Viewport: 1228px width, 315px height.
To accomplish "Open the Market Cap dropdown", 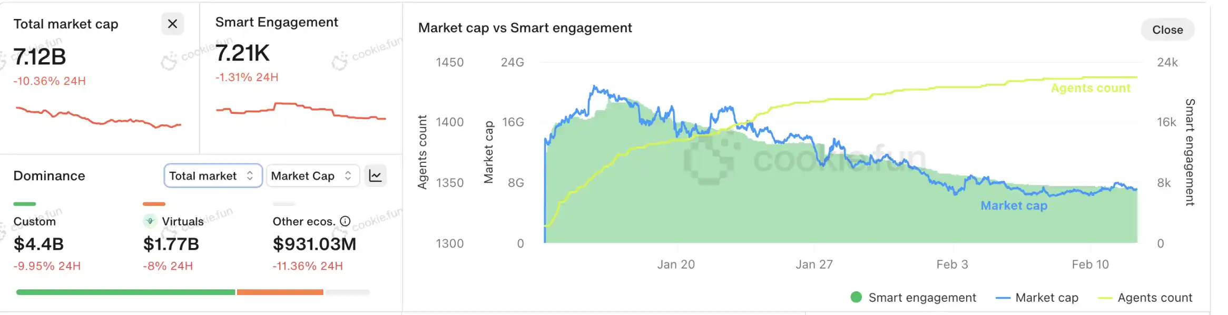I will [x=312, y=176].
